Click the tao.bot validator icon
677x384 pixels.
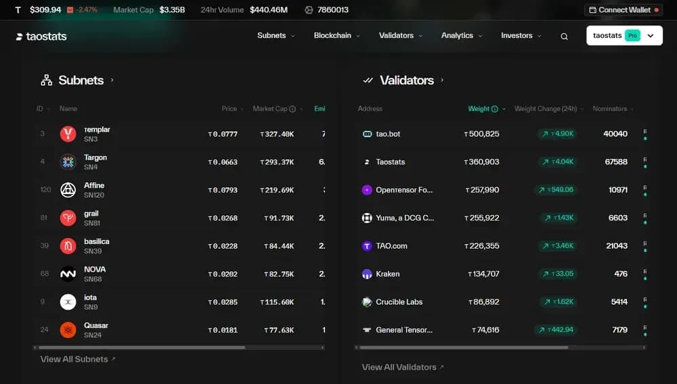pos(367,134)
